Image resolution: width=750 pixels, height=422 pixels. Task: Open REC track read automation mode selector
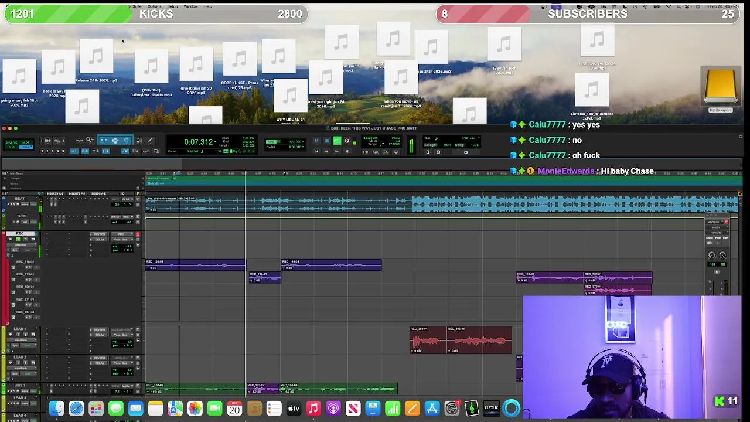point(28,250)
